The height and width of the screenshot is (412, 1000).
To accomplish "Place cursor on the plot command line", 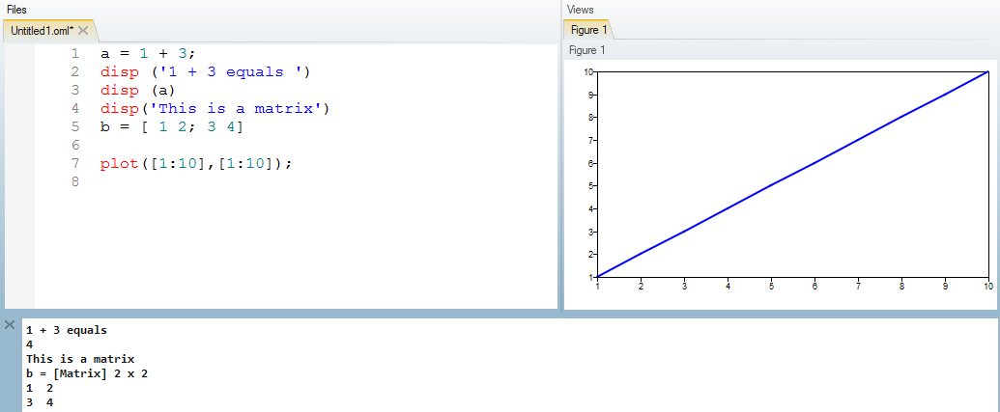I will coord(194,163).
